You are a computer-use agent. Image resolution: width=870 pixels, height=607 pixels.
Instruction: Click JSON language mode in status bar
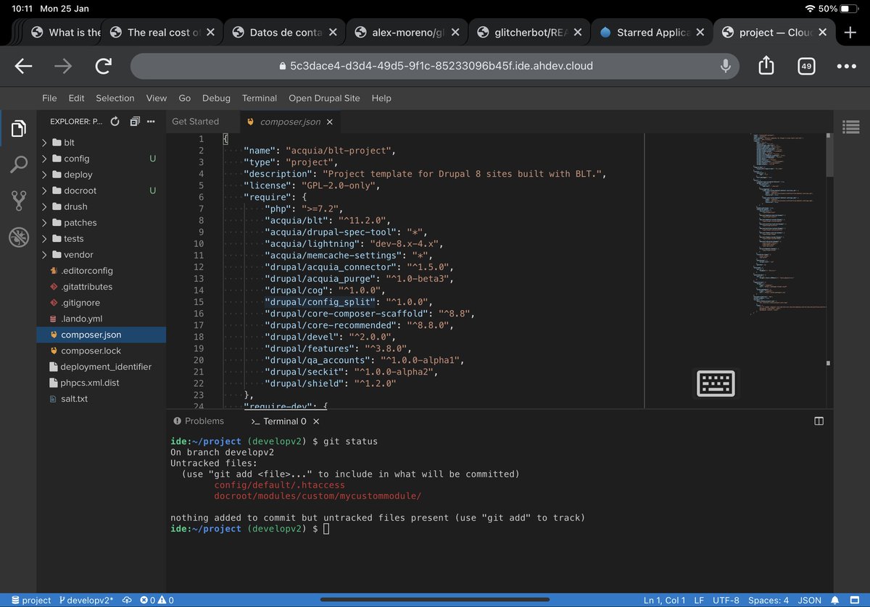tap(810, 600)
